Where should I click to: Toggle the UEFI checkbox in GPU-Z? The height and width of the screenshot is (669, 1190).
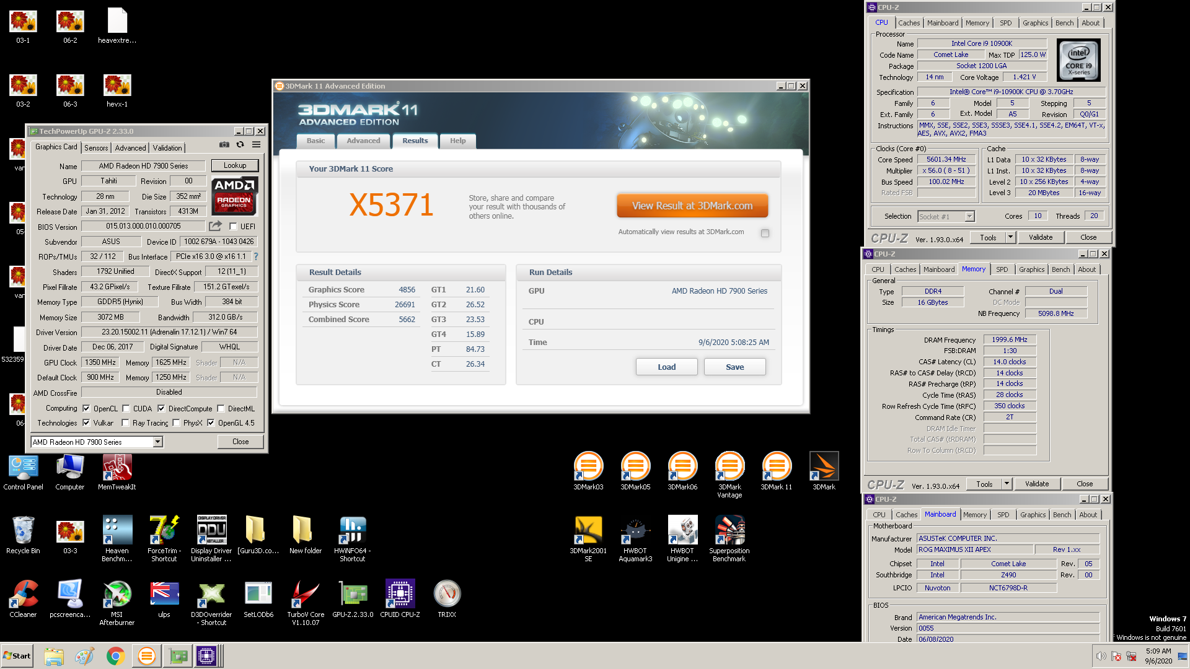pyautogui.click(x=233, y=226)
